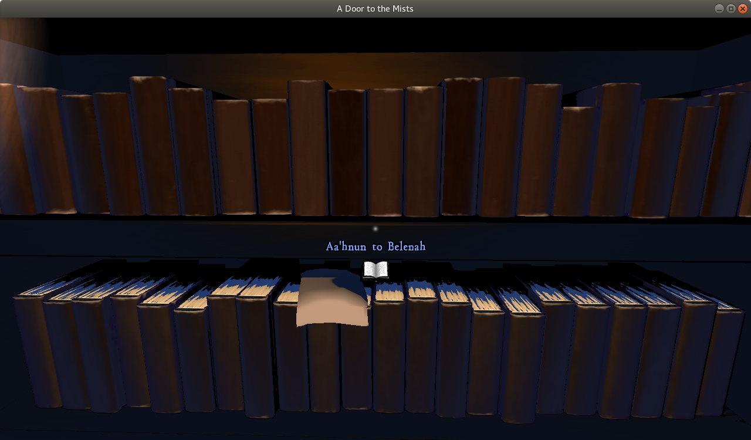The width and height of the screenshot is (751, 440).
Task: Minimize the game window
Action: point(719,9)
